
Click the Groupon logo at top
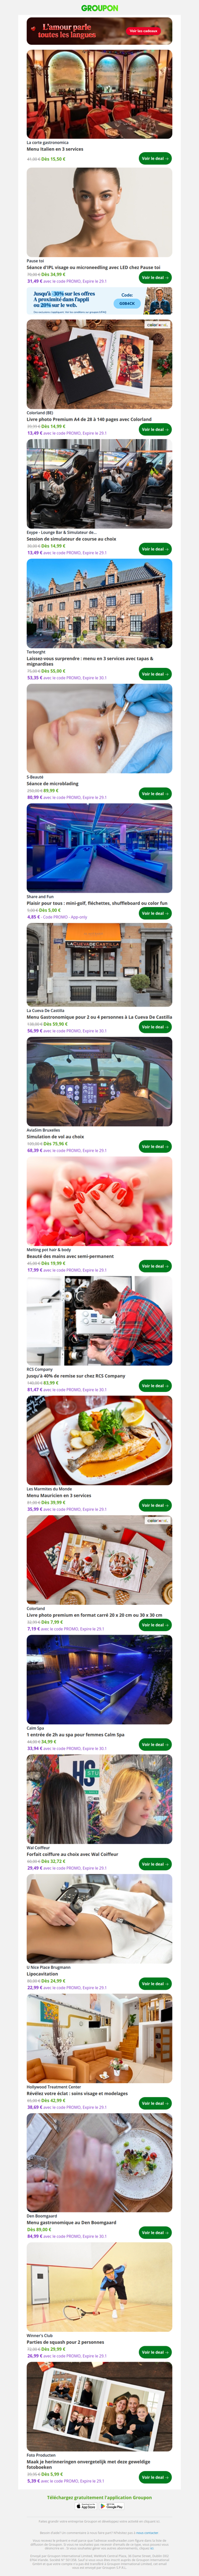click(99, 7)
